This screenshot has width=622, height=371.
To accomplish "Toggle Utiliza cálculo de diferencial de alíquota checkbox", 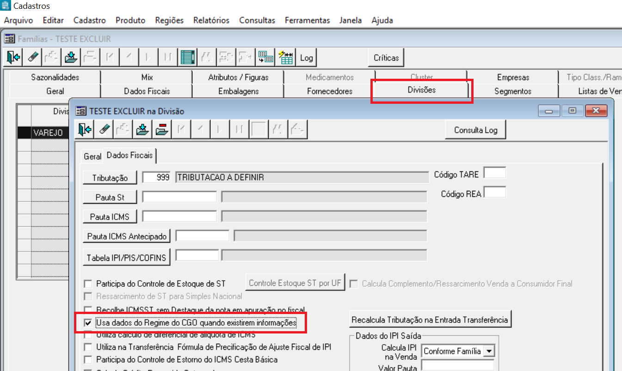I will pyautogui.click(x=88, y=334).
